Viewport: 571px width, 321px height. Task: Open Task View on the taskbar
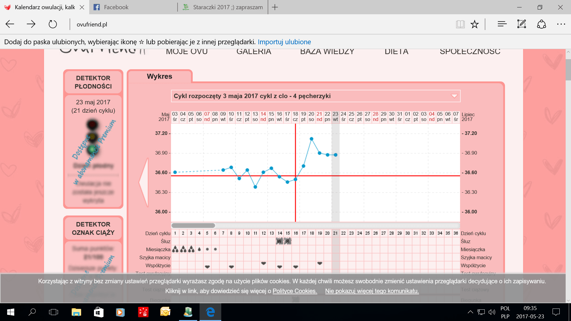54,312
